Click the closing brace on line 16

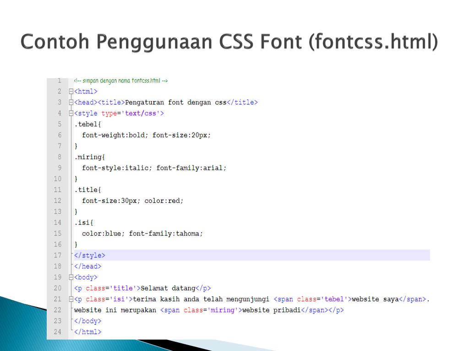(x=76, y=245)
